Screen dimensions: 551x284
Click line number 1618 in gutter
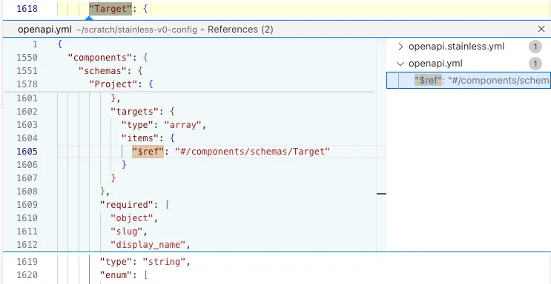(x=27, y=9)
